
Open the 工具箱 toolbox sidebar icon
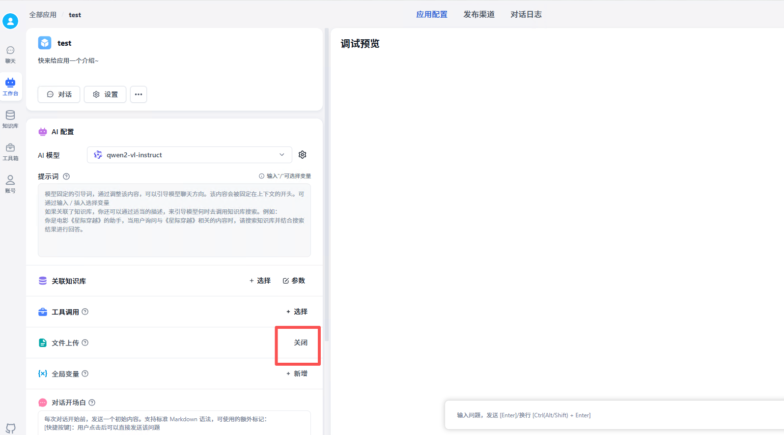click(x=10, y=151)
